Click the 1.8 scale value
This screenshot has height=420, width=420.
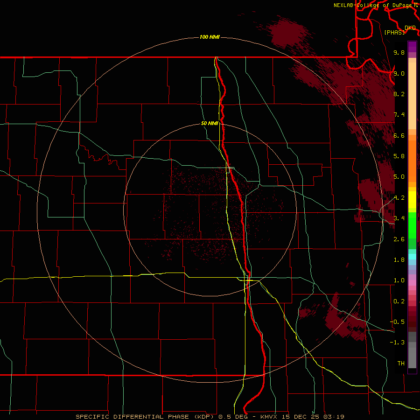click(399, 260)
